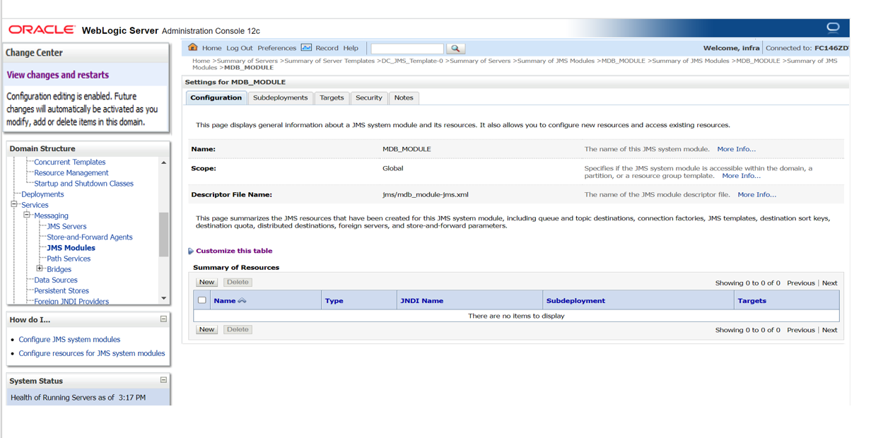Minimize the System Status panel
The height and width of the screenshot is (438, 888).
[163, 380]
